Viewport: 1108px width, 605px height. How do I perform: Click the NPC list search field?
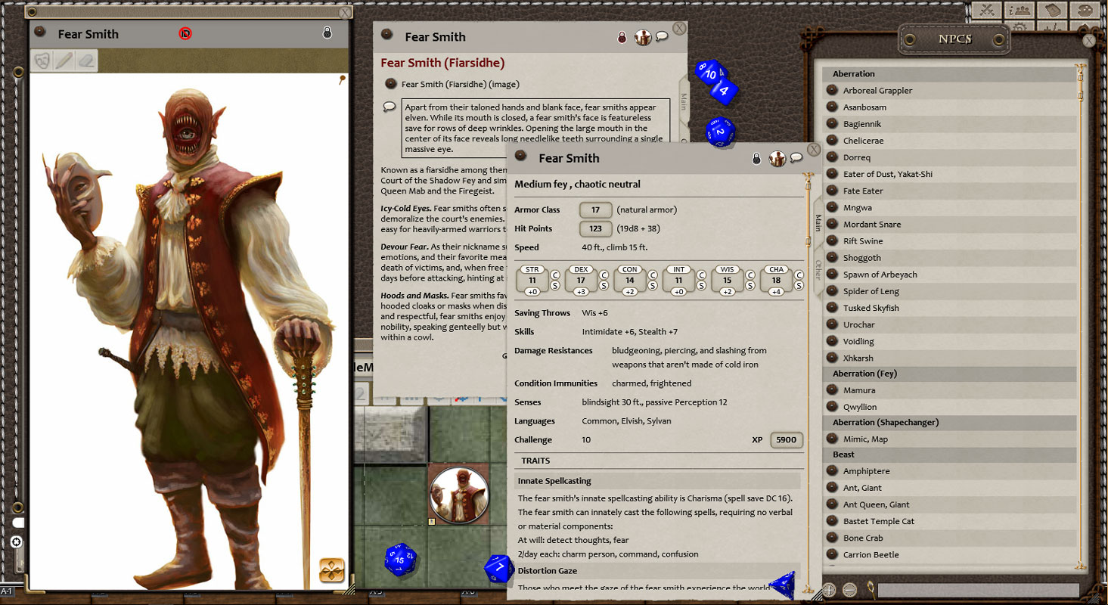tap(977, 590)
